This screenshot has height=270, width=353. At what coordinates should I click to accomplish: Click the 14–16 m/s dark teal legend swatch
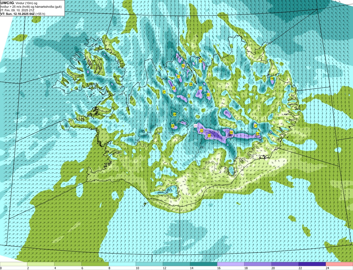coord(204,264)
